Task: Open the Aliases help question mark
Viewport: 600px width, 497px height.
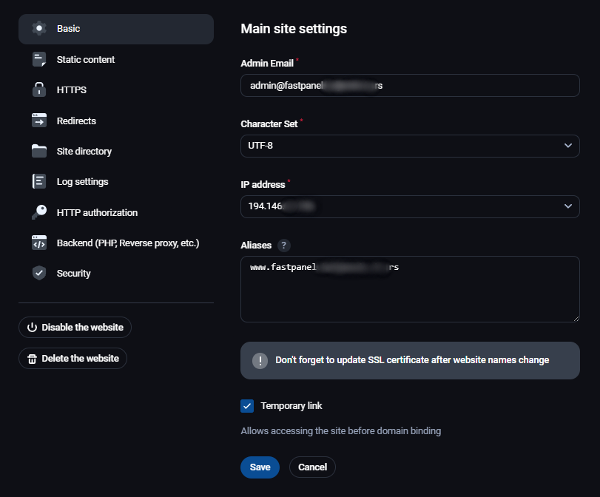Action: (x=284, y=246)
